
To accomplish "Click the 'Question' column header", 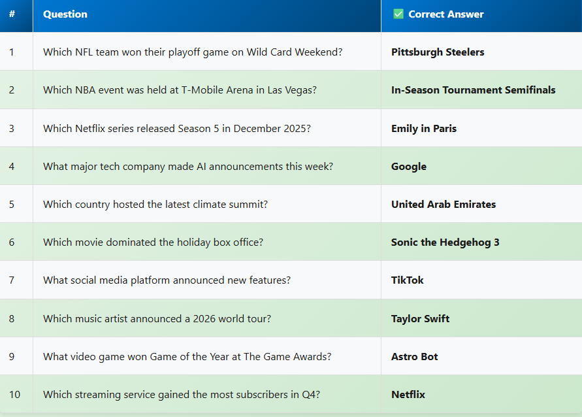I will point(65,14).
